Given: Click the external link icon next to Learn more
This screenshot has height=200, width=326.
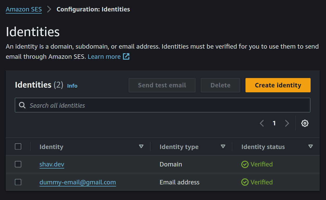Looking at the screenshot, I should (126, 56).
